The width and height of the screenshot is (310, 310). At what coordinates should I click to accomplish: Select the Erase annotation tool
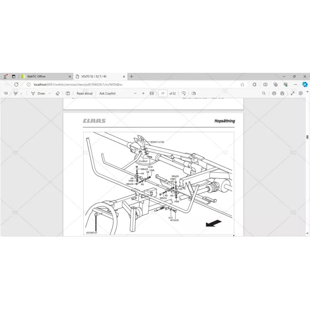pyautogui.click(x=58, y=93)
